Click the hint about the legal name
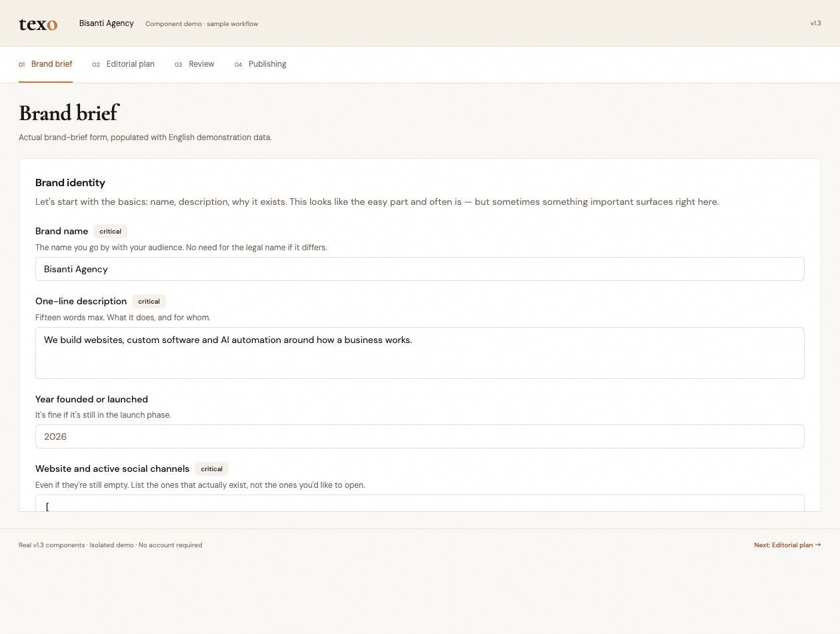The width and height of the screenshot is (840, 634). (x=181, y=248)
